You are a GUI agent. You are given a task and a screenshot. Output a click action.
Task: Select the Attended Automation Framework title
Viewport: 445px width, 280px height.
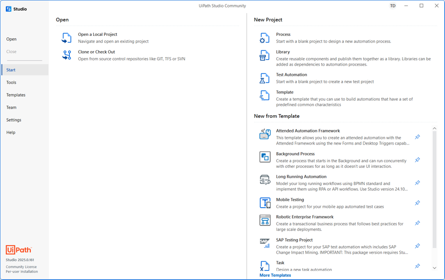(308, 131)
